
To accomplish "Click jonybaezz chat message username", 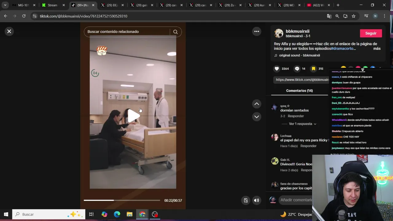I will pyautogui.click(x=338, y=148).
